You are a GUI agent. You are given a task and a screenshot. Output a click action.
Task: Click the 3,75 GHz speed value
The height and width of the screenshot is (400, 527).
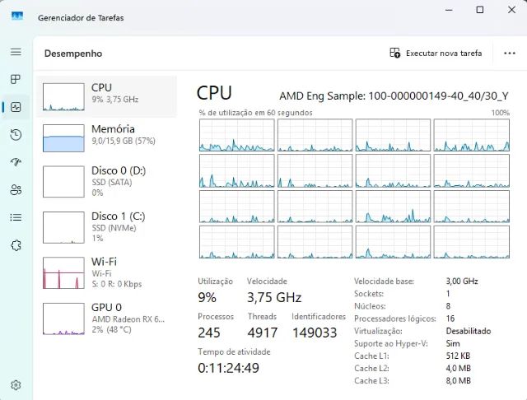pos(274,297)
